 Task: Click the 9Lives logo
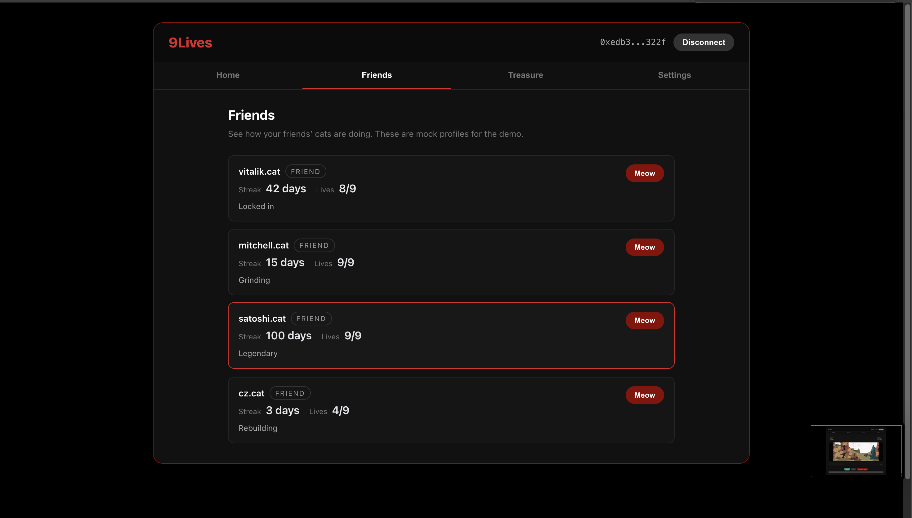click(190, 43)
